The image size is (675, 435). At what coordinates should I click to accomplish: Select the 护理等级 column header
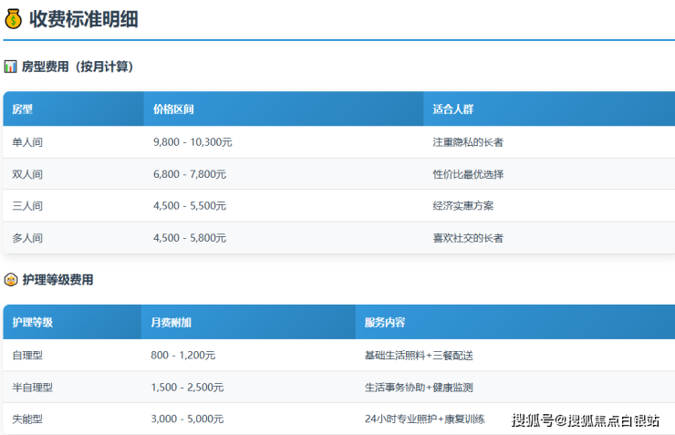[33, 323]
